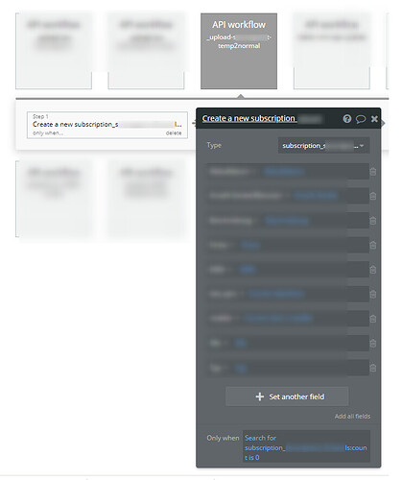402x480 pixels.
Task: Edit the Only when Search for condition
Action: coord(306,447)
